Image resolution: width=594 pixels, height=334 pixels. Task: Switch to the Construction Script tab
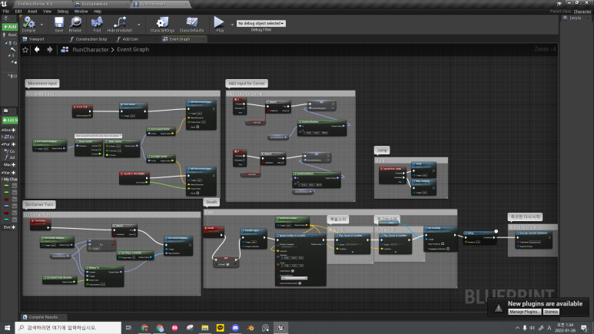90,38
